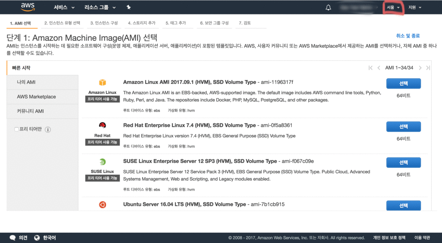Enable the 프리 티어만 checkbox
This screenshot has height=243, width=442.
[16, 129]
